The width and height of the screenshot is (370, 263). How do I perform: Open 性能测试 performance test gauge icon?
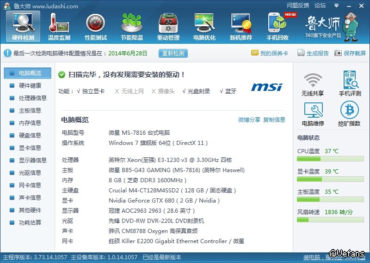tap(95, 22)
